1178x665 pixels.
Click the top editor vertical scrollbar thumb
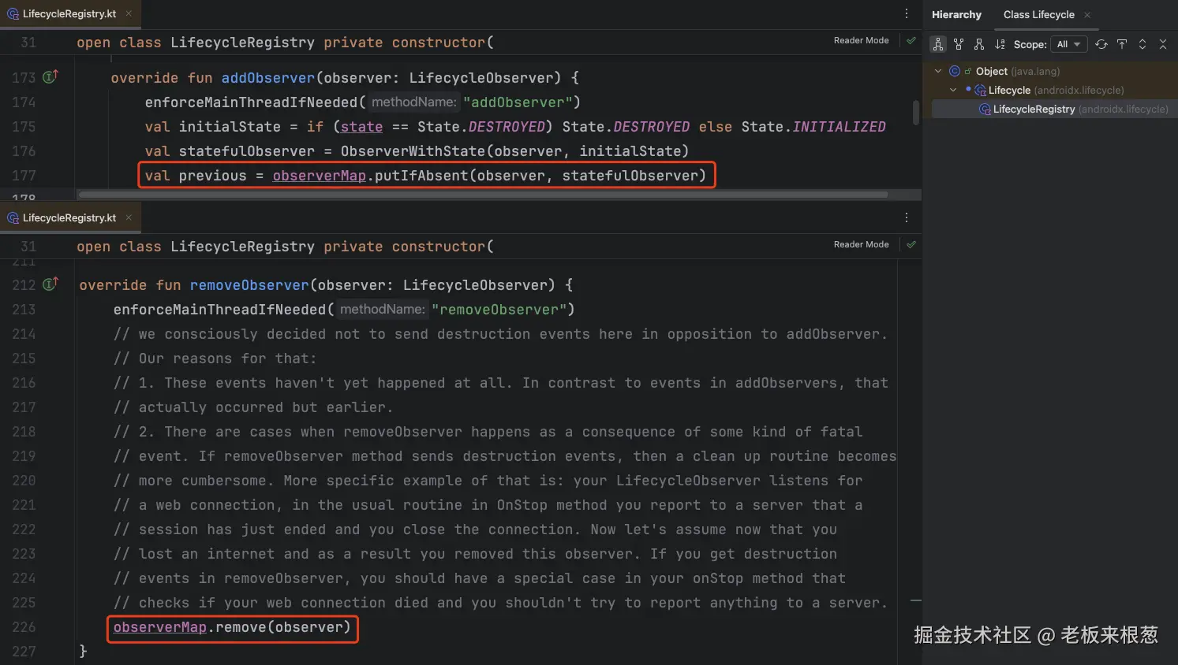[x=916, y=112]
